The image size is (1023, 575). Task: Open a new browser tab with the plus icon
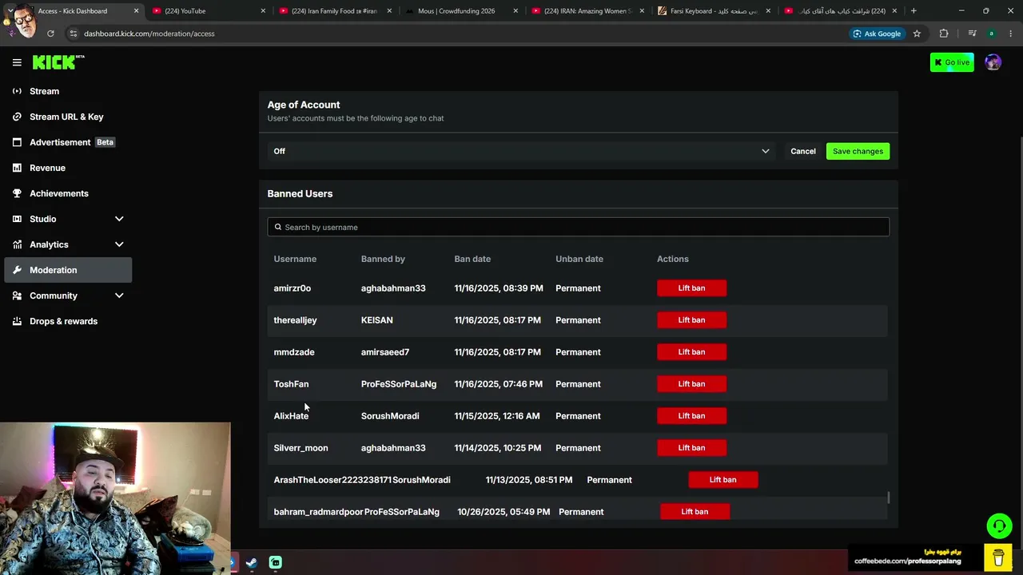click(914, 11)
